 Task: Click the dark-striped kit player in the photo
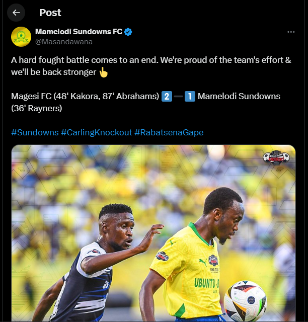91,272
